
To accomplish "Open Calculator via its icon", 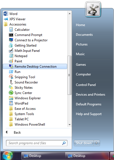I will point(11,30).
